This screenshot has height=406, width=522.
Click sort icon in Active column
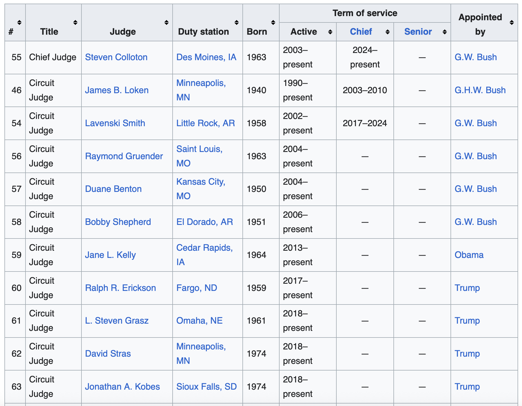pyautogui.click(x=330, y=32)
